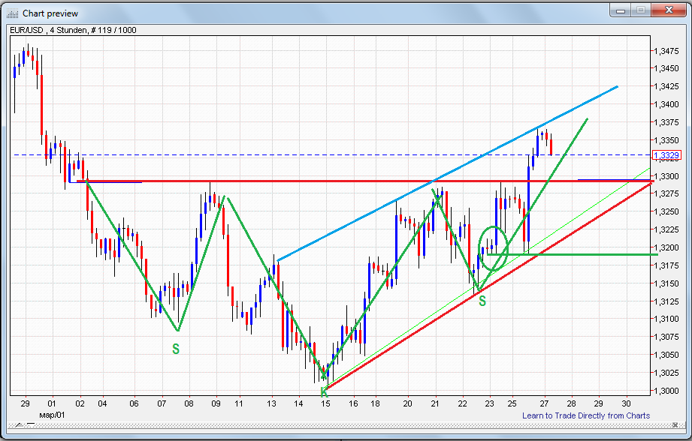Click the 1,3400 price axis label
The width and height of the screenshot is (692, 441).
click(666, 104)
